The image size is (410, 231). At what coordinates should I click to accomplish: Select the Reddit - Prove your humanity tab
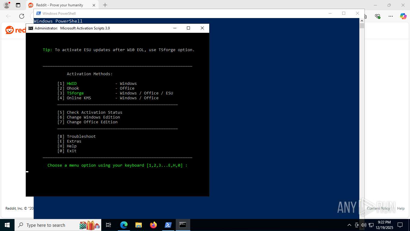coord(62,5)
